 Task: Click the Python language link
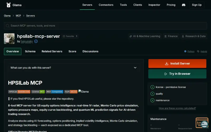[x=191, y=51]
